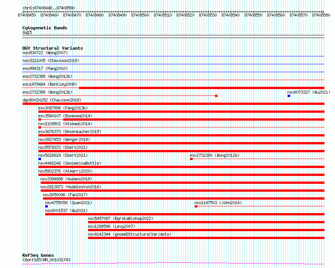Select the nsv1147503 (John2014) label
The width and height of the screenshot is (335, 268).
click(x=218, y=203)
